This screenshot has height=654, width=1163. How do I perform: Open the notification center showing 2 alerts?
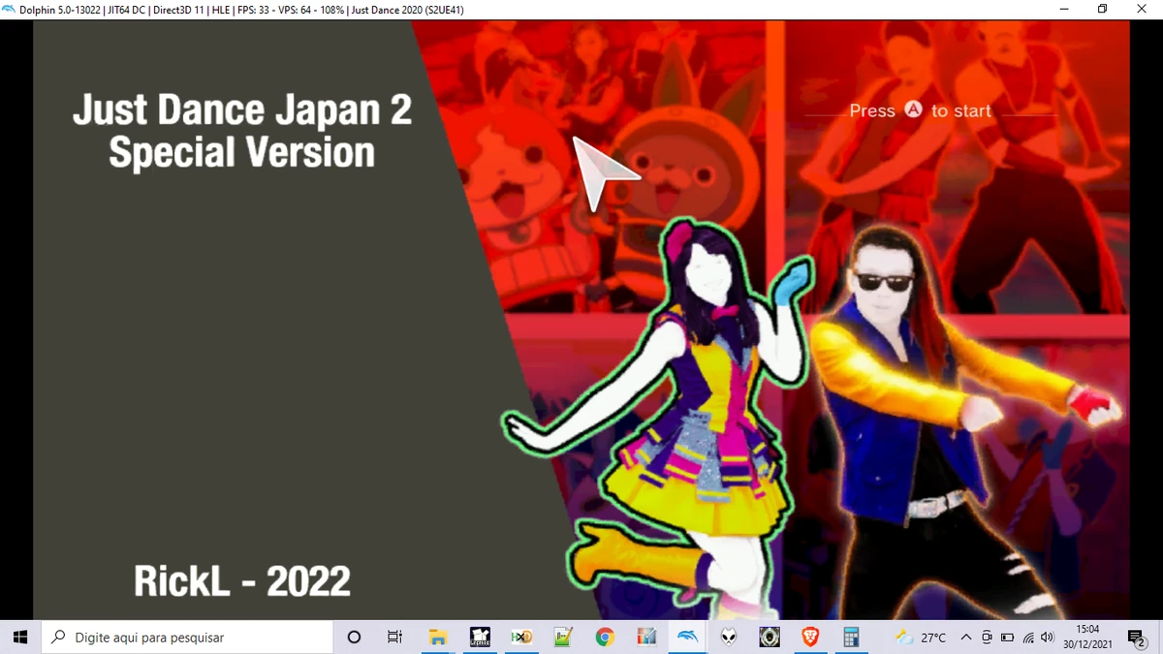pyautogui.click(x=1134, y=637)
